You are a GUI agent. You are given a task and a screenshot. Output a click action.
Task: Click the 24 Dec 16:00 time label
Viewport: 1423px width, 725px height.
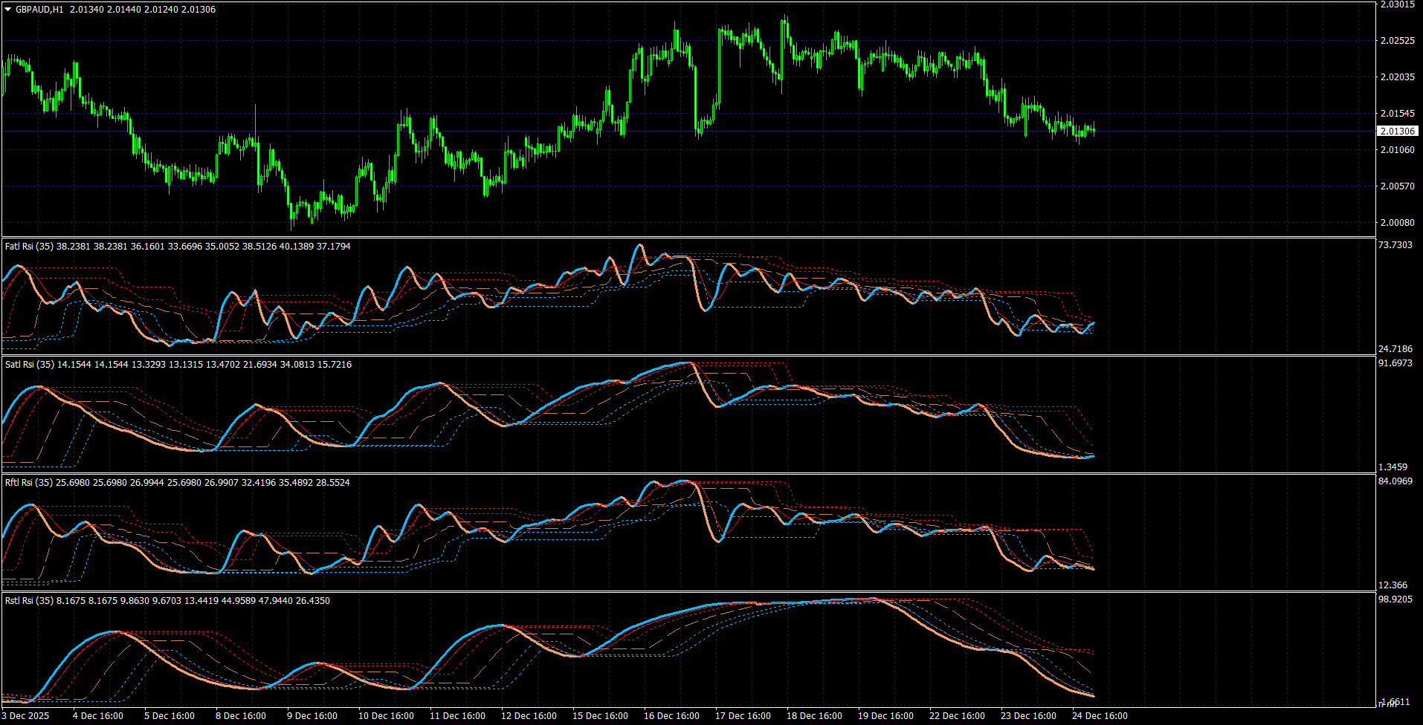1100,716
